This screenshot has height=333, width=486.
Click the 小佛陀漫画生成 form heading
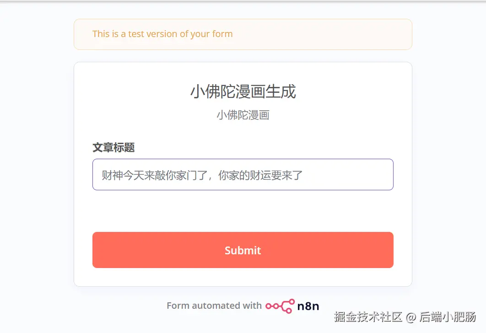(243, 91)
